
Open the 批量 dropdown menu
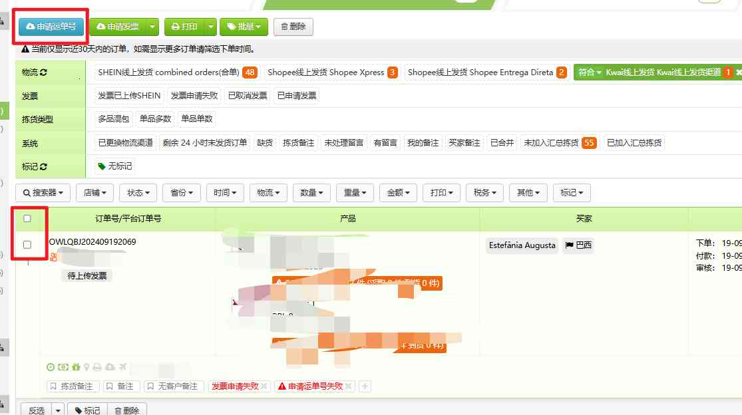click(246, 27)
